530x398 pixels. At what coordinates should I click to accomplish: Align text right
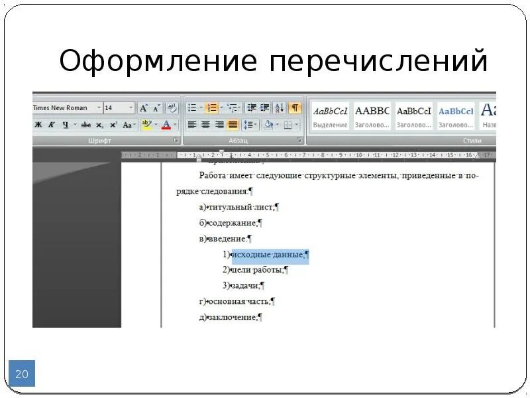219,125
